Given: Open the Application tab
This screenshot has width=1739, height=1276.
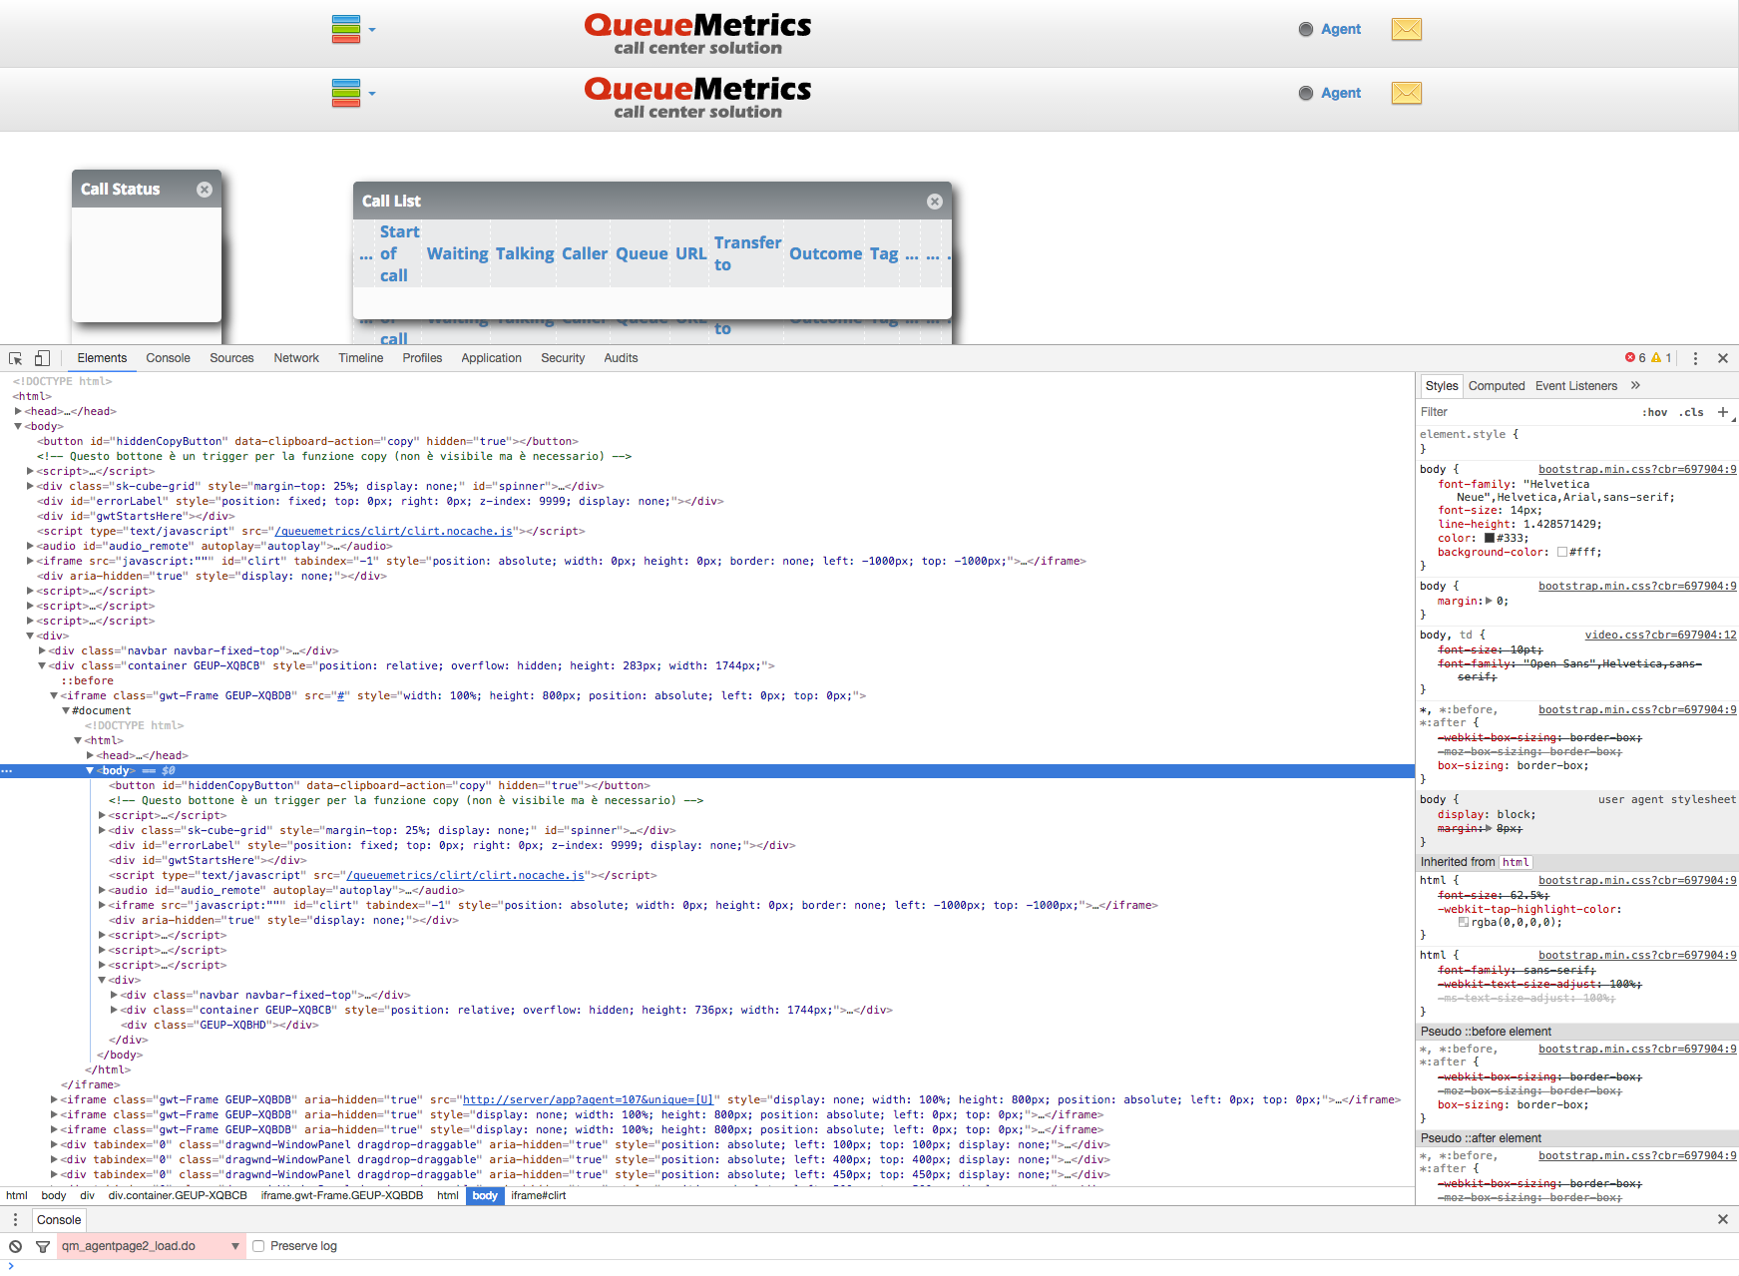Looking at the screenshot, I should point(491,358).
